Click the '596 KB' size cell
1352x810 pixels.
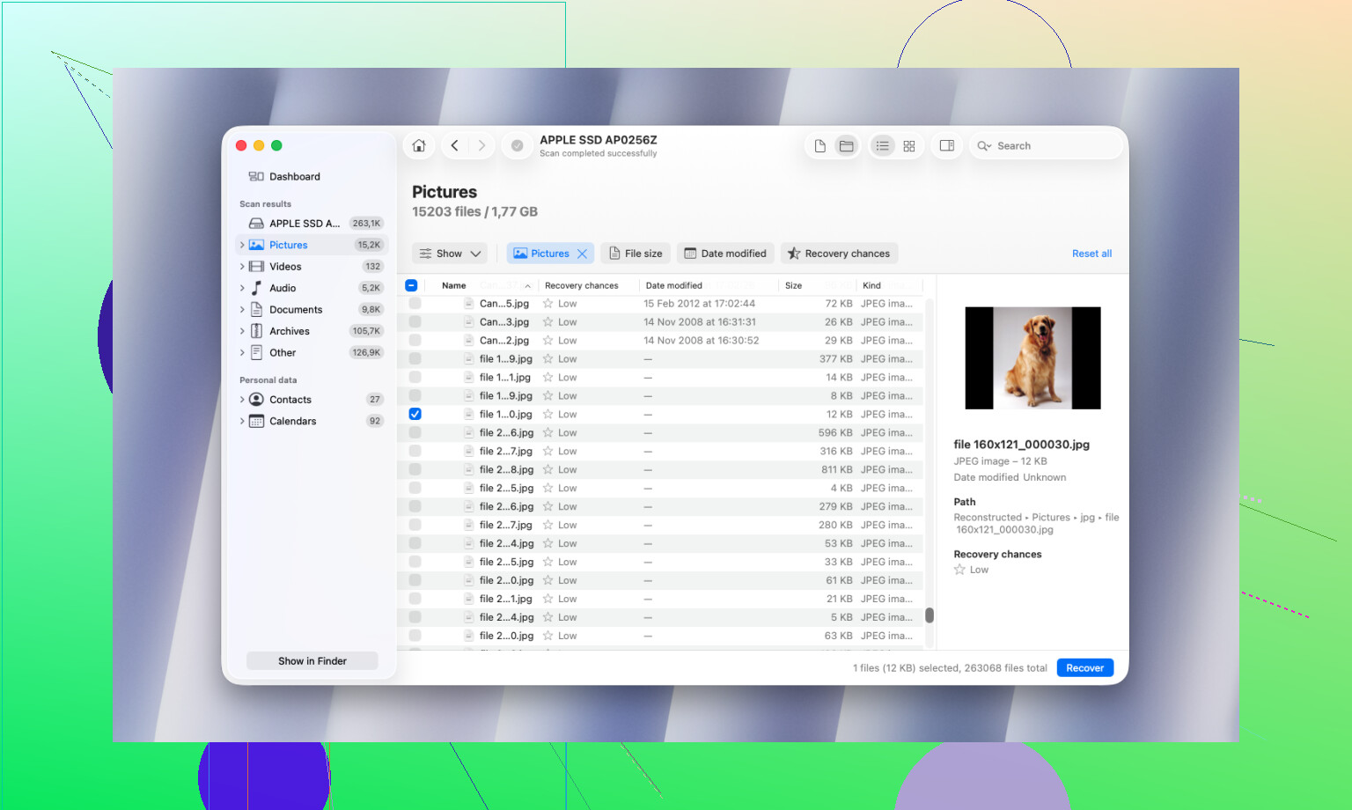click(x=834, y=433)
